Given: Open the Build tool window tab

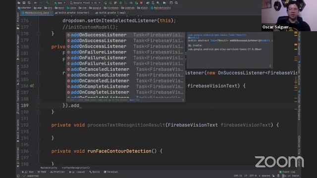Looking at the screenshot, I should [x=95, y=172].
